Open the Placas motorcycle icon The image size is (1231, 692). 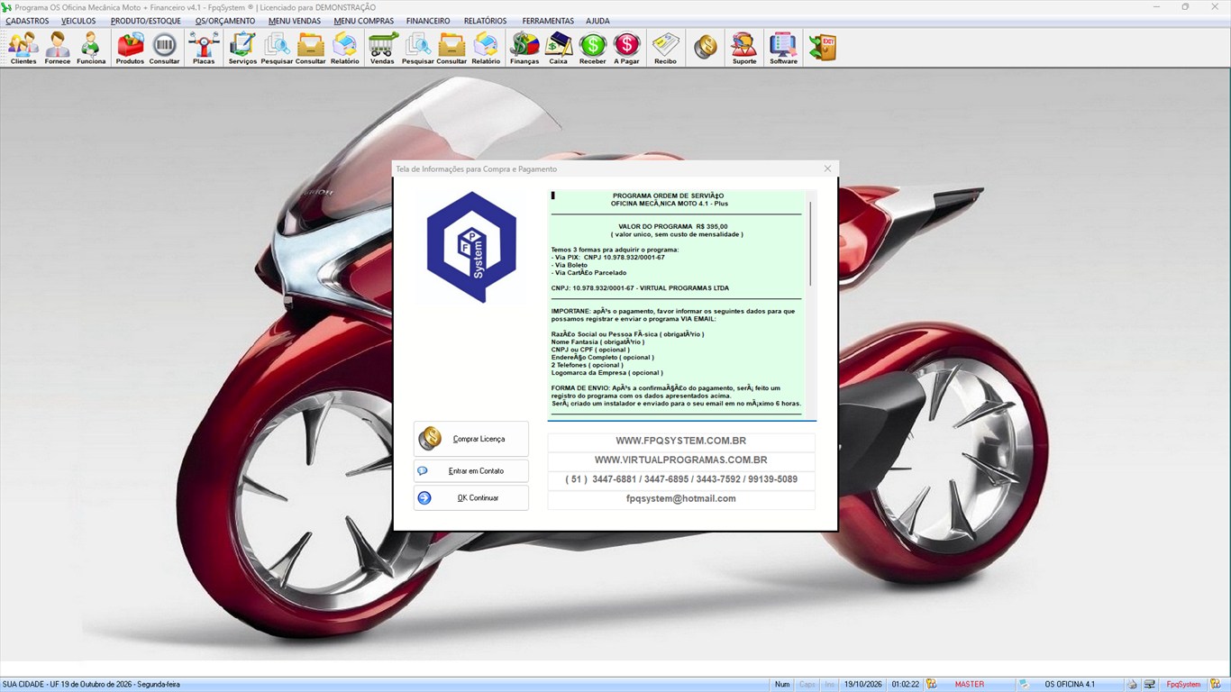204,48
